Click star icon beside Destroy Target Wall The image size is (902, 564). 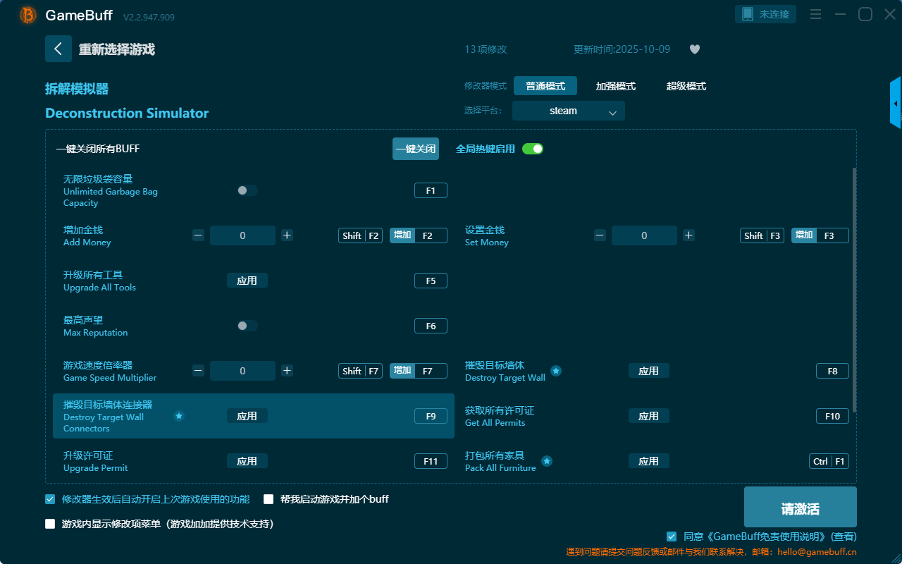coord(556,371)
